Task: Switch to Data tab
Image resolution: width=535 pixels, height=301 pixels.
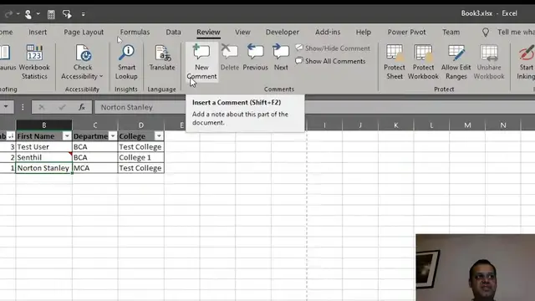Action: pyautogui.click(x=173, y=32)
